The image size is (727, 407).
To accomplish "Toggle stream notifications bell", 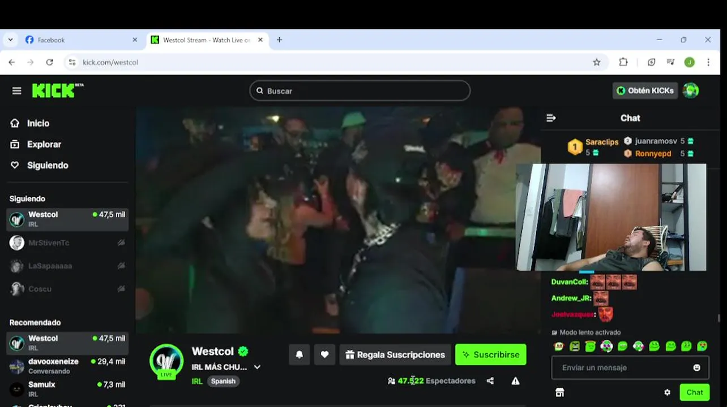I will (300, 354).
